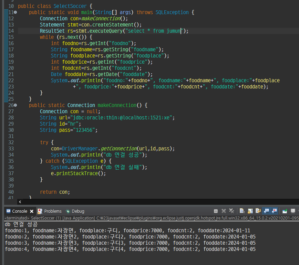Close the Console view tab
Screen dimensions: 299x265
tap(32, 211)
